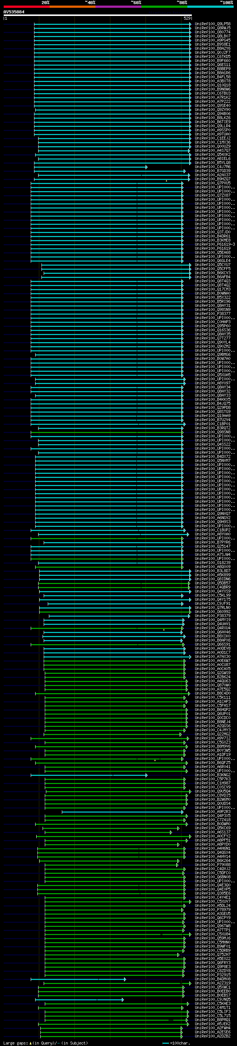The height and width of the screenshot is (1046, 237).
Task: Click the query end position 529
Action: [187, 18]
